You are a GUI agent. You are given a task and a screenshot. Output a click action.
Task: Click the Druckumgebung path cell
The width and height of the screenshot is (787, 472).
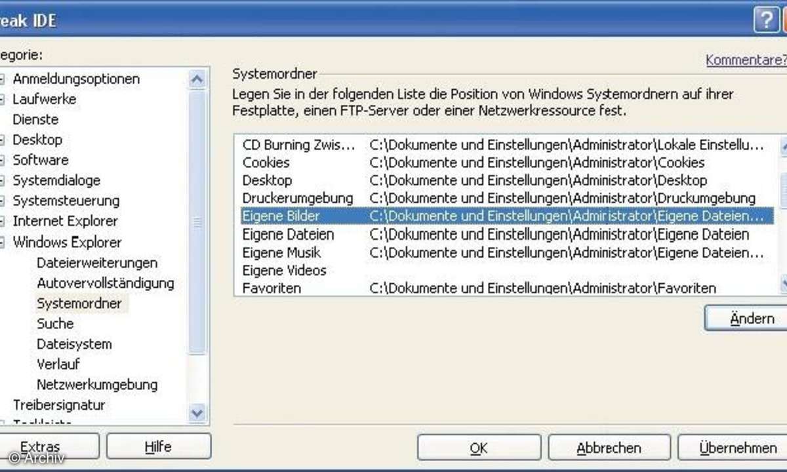click(563, 198)
